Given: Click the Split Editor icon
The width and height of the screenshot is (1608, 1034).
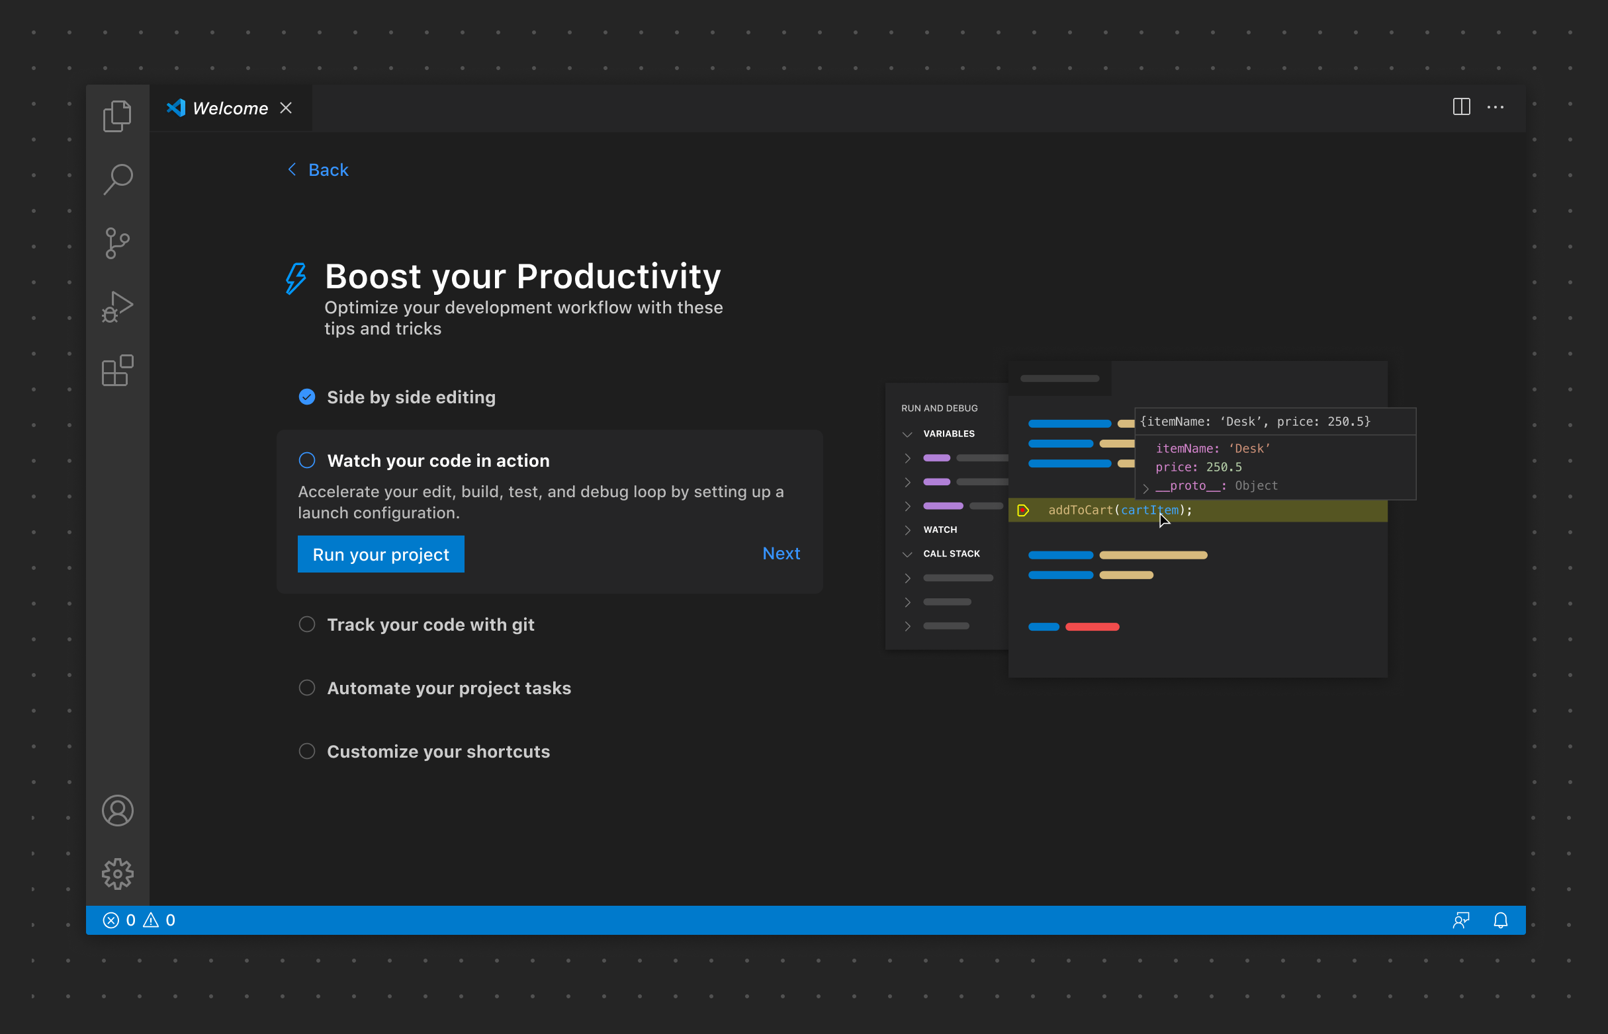Looking at the screenshot, I should [x=1460, y=106].
